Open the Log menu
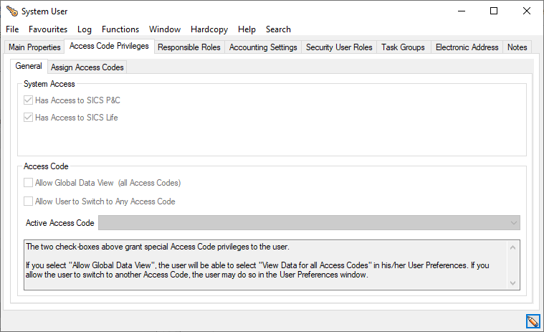The height and width of the screenshot is (332, 544). (85, 29)
